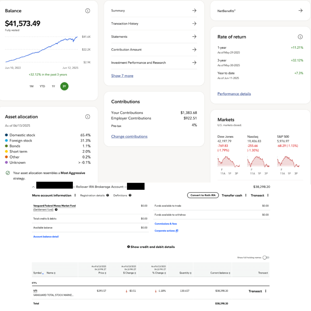
Task: Click the VTI symbol link
Action: tap(35, 291)
